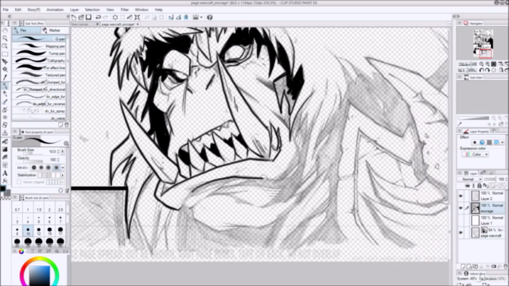Select strongest anti-aliasing option
This screenshot has width=509, height=286.
pyautogui.click(x=56, y=168)
